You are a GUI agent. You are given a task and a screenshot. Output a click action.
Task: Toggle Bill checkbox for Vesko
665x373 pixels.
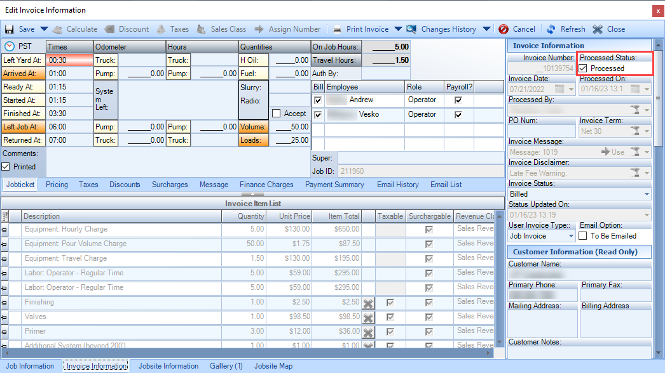[x=318, y=115]
